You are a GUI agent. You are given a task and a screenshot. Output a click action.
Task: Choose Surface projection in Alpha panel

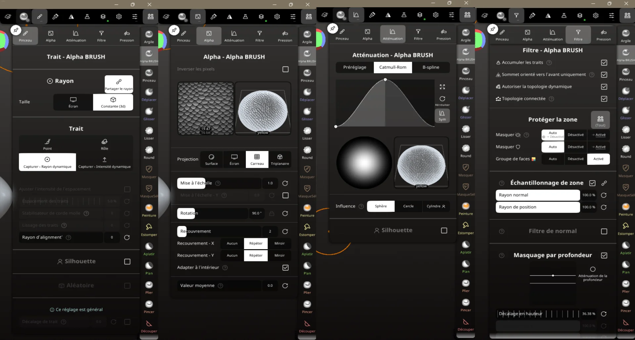(211, 159)
